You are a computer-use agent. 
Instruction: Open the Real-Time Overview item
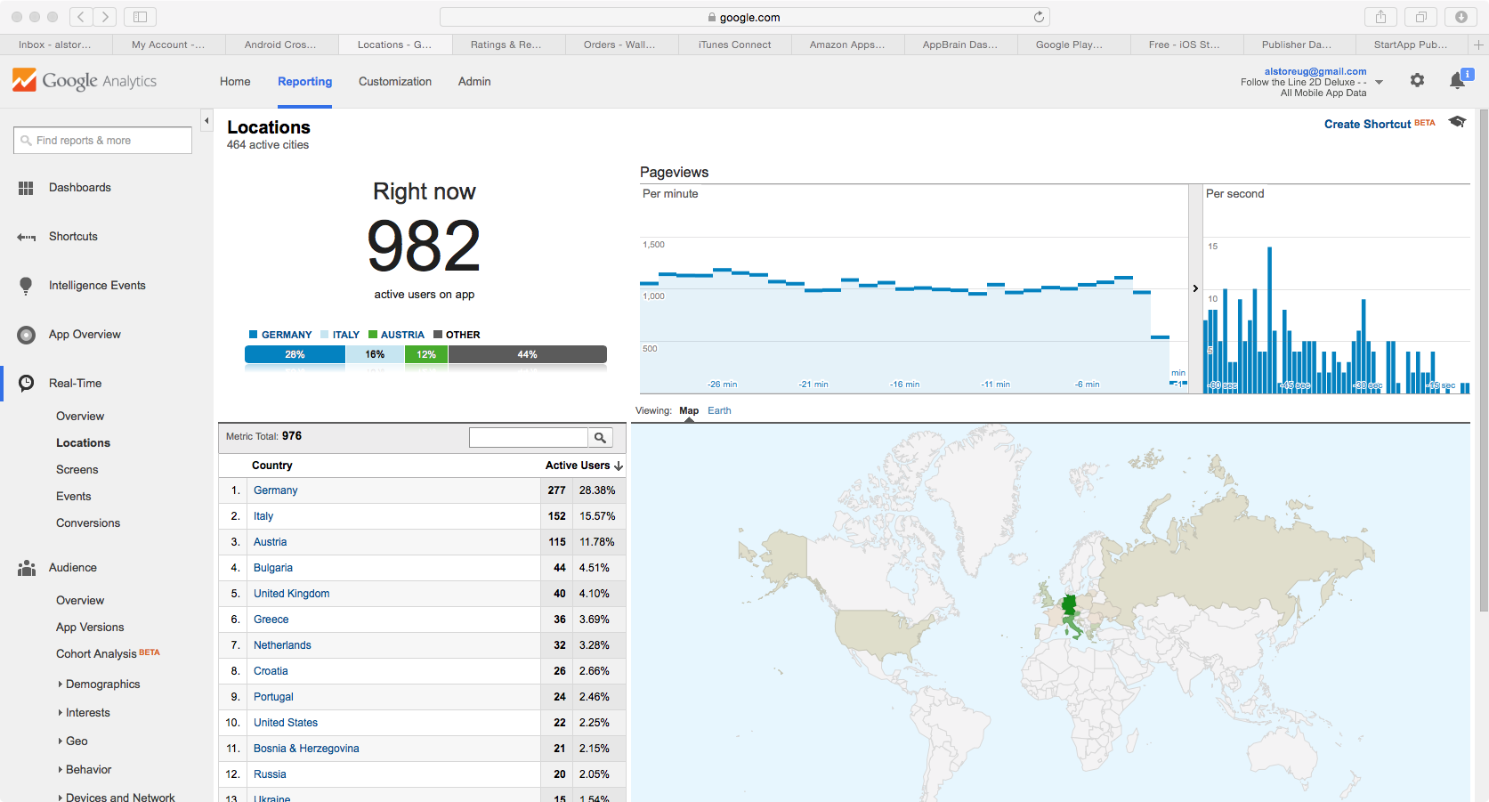click(x=80, y=417)
